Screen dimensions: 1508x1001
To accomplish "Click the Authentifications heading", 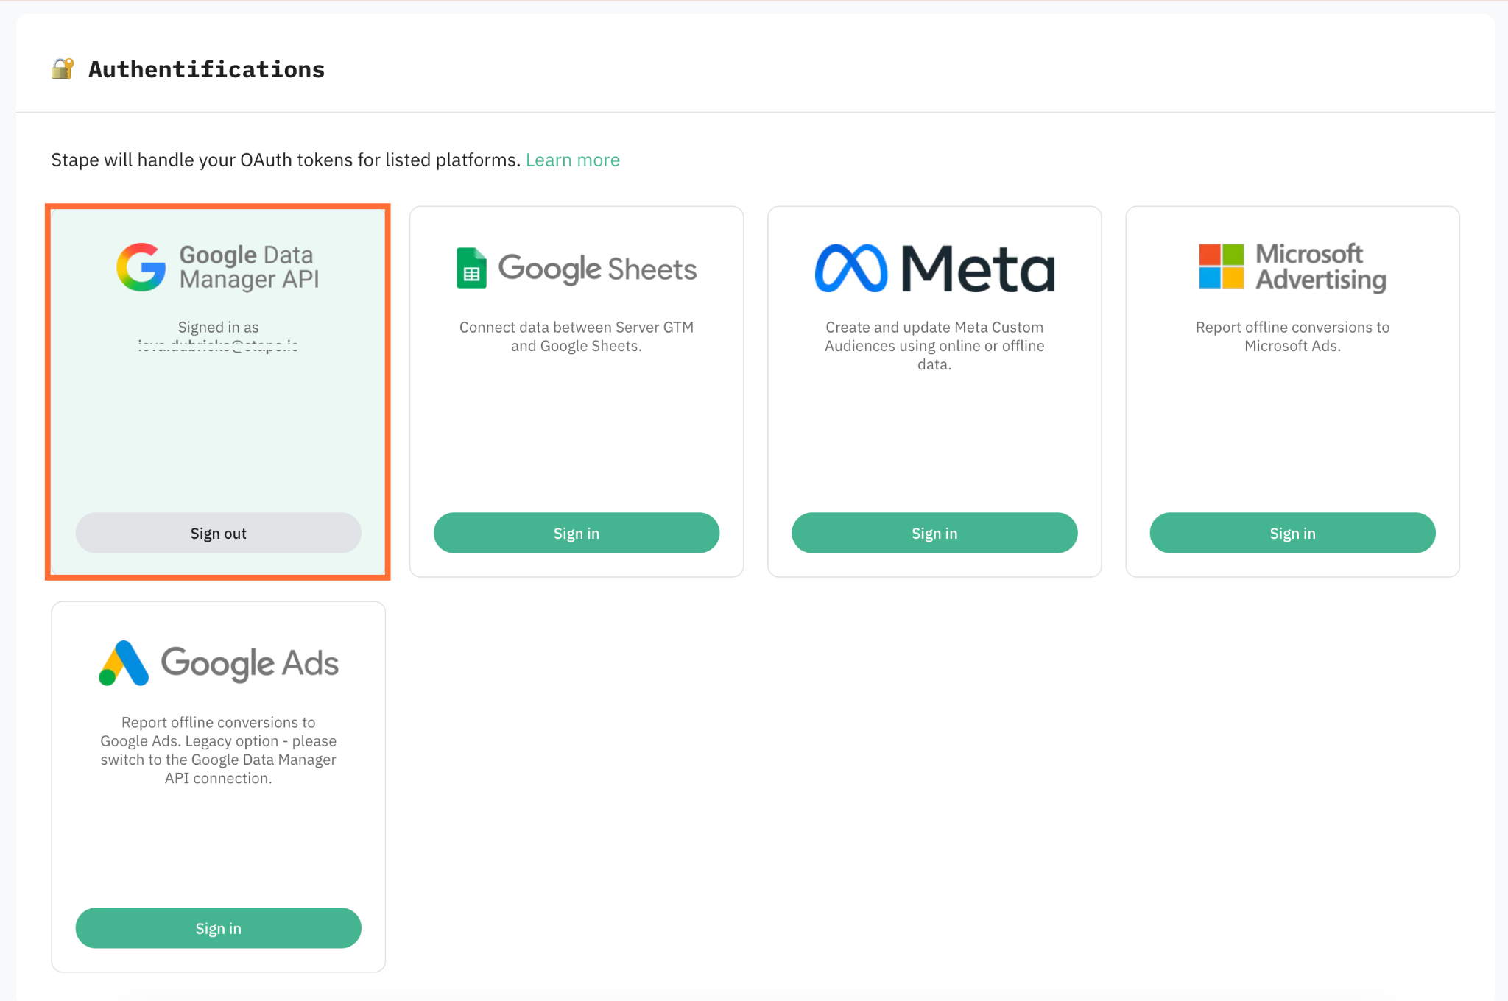I will 206,69.
